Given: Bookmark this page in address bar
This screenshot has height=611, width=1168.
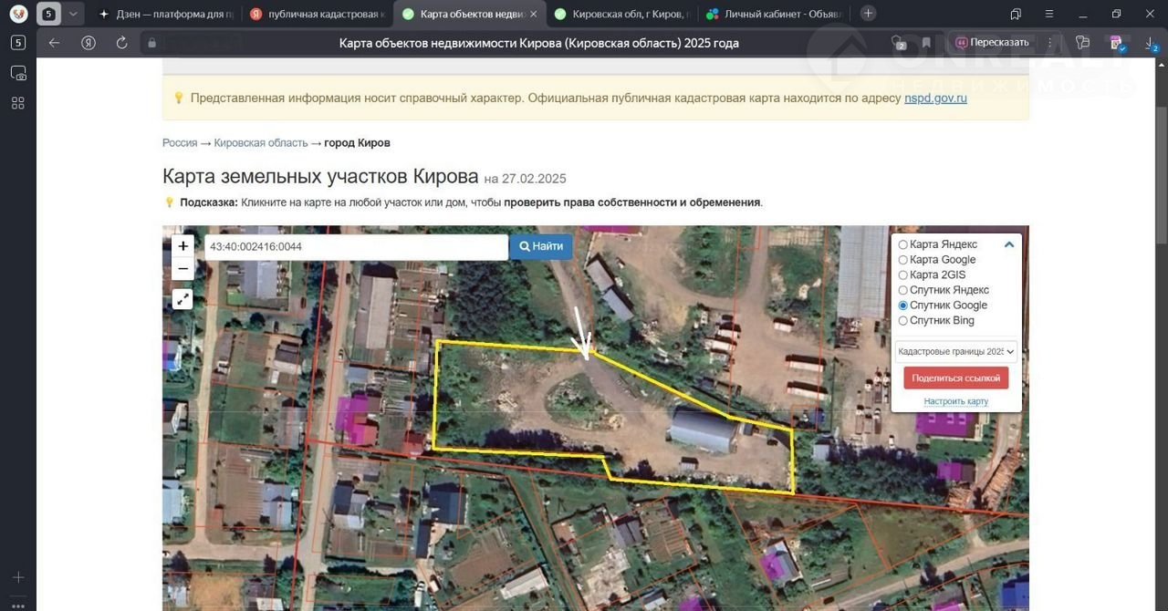Looking at the screenshot, I should (x=926, y=43).
